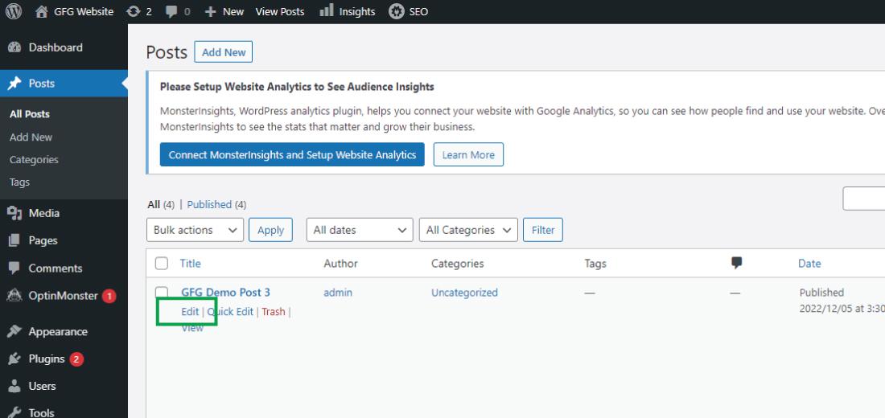Click the comment bubble column header icon

tap(736, 263)
